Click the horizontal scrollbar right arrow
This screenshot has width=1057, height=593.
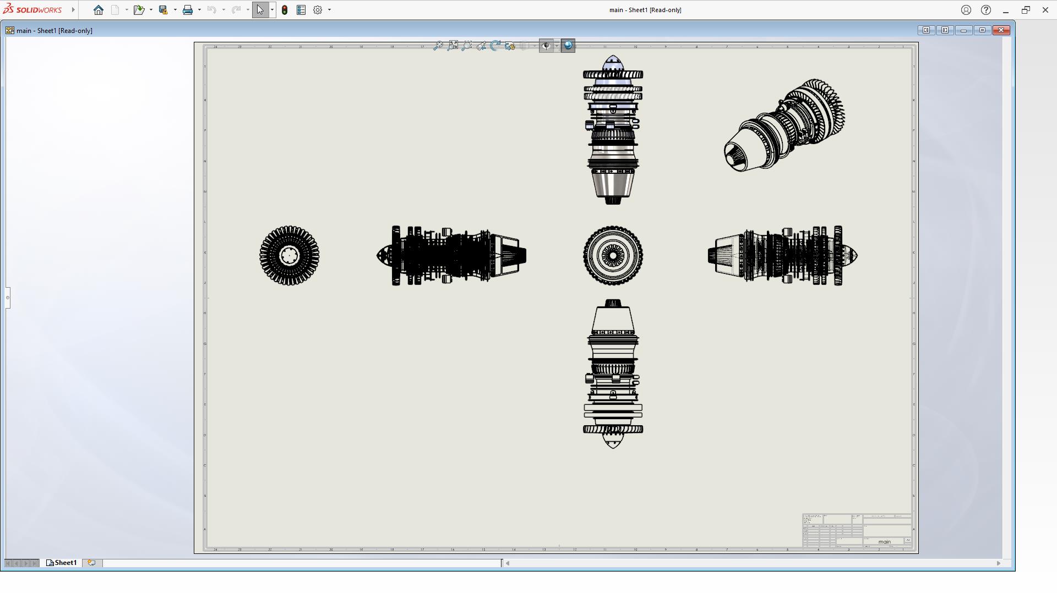[998, 563]
